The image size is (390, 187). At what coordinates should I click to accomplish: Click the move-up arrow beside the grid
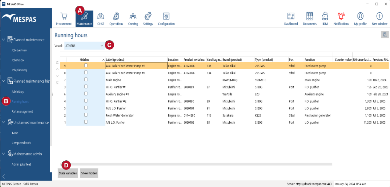pos(57,69)
